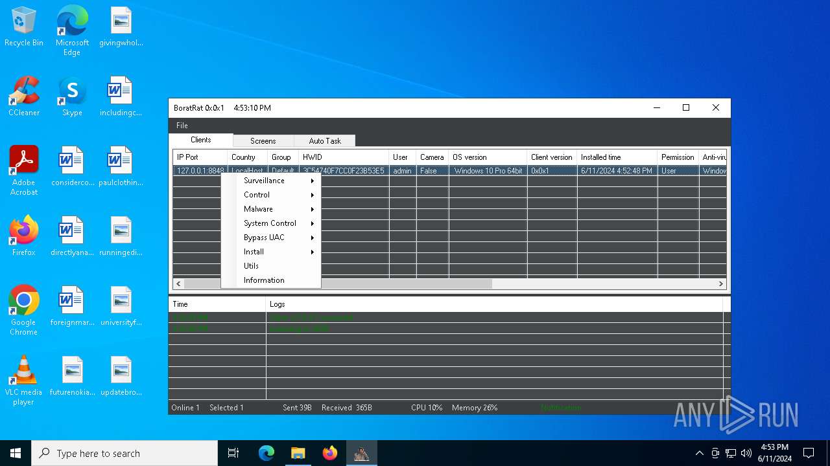Image resolution: width=830 pixels, height=466 pixels.
Task: Sort by the OS version column header
Action: point(488,157)
